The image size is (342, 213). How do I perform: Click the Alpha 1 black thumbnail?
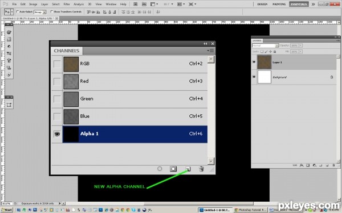tap(71, 134)
